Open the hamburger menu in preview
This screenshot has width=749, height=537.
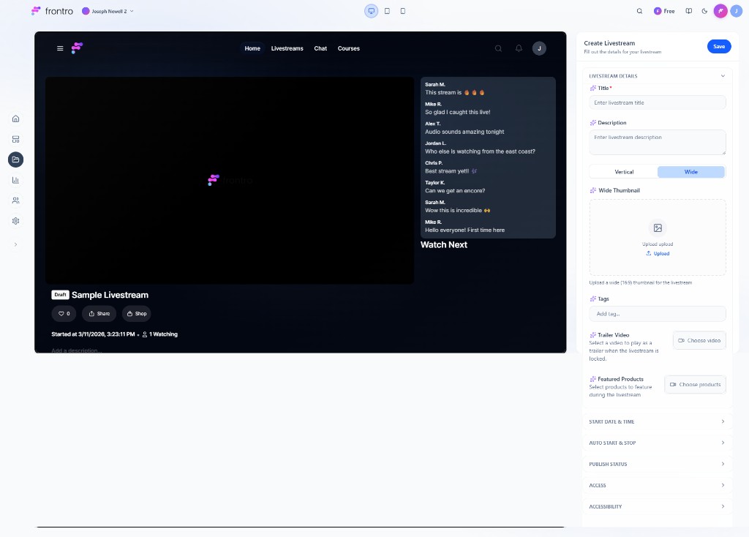pos(60,48)
